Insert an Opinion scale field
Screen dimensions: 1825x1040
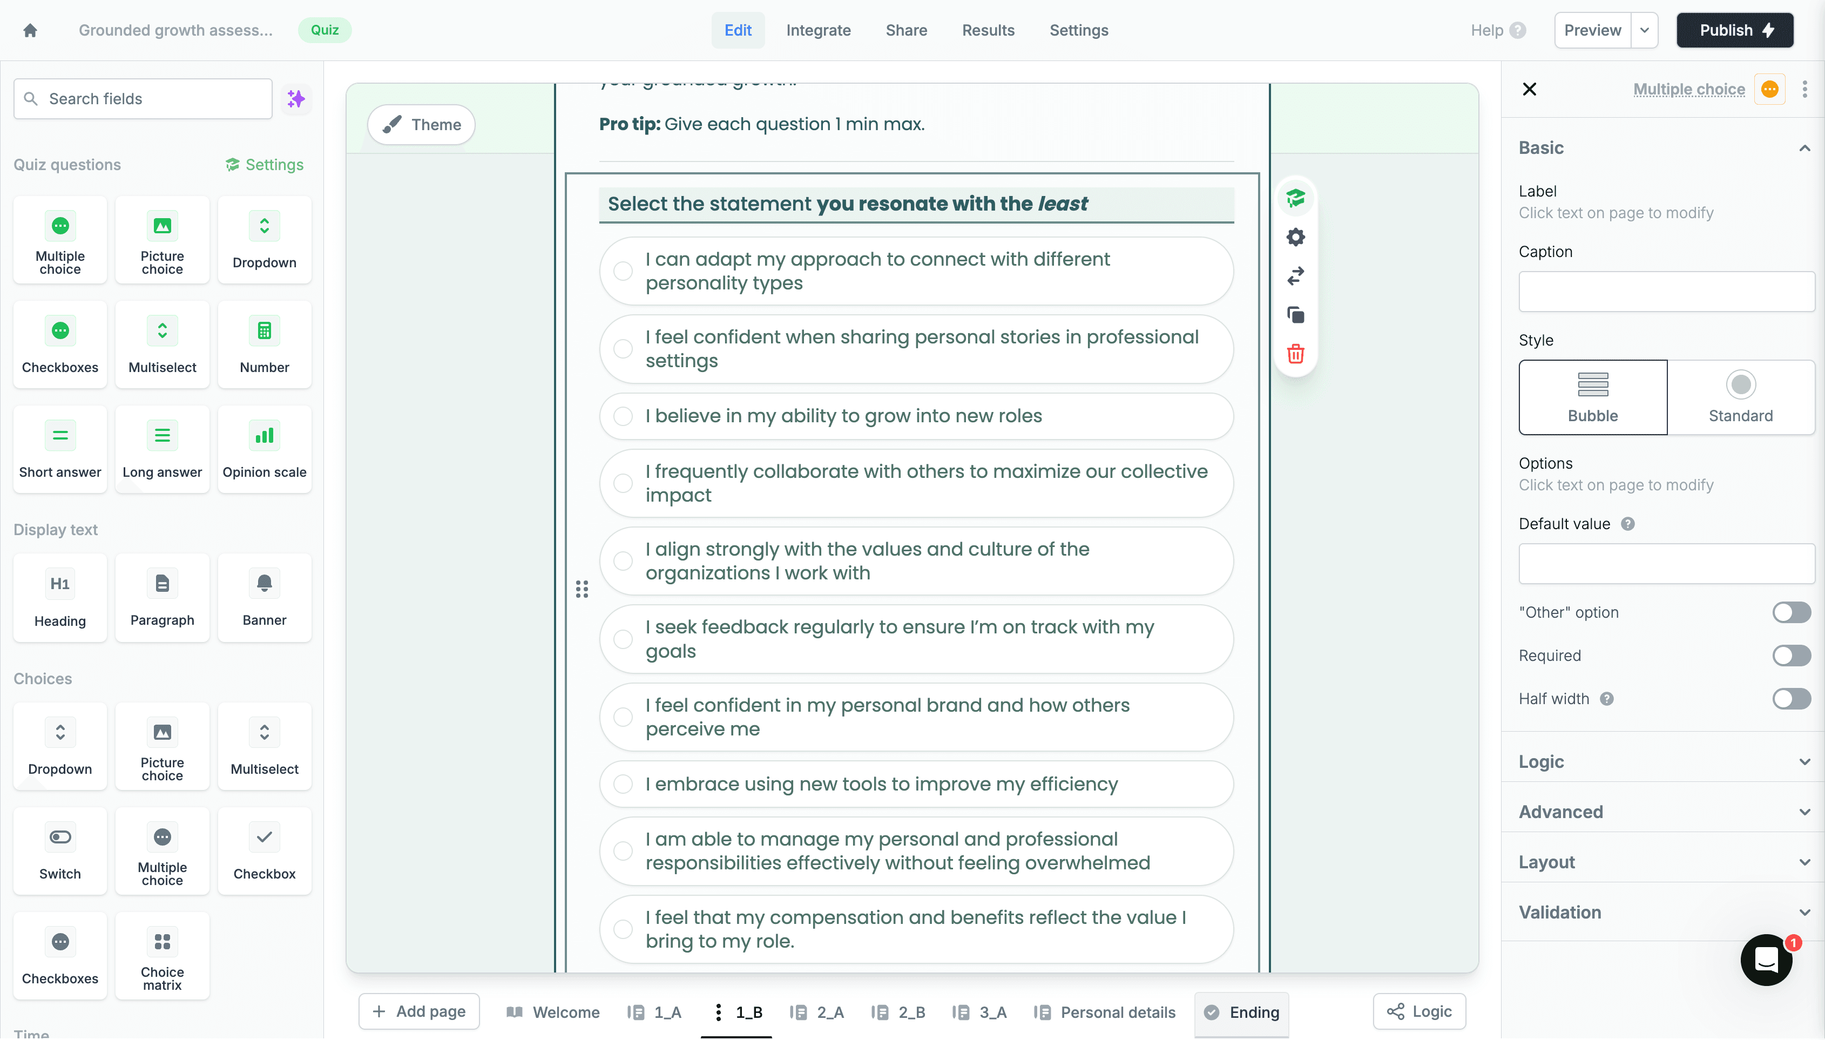pyautogui.click(x=264, y=450)
